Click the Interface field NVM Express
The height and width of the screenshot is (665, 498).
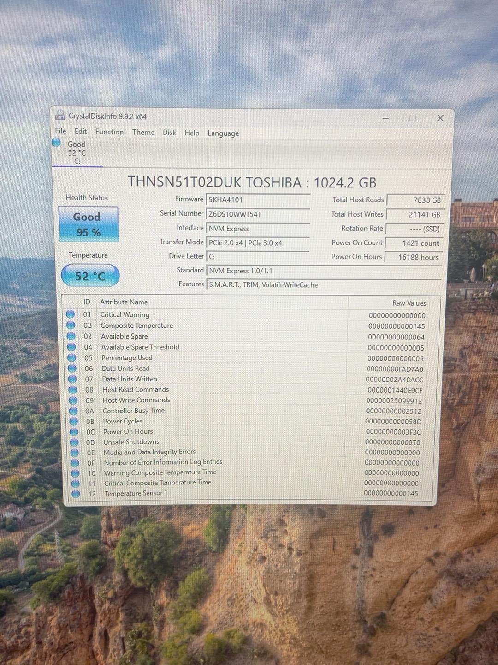258,229
